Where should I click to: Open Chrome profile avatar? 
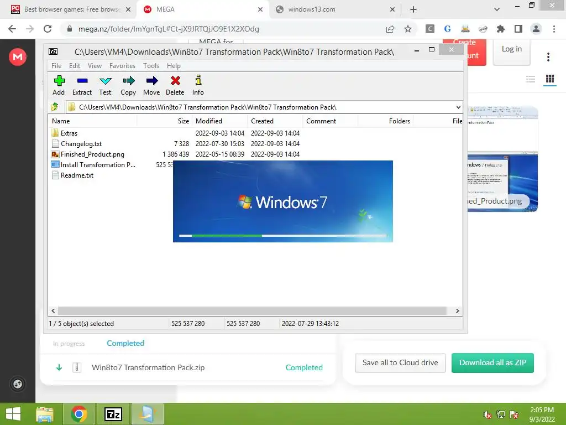click(x=536, y=29)
